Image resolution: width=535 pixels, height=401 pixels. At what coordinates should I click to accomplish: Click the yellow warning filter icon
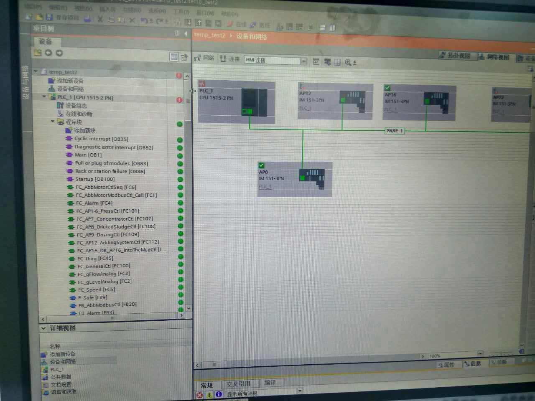coord(209,394)
